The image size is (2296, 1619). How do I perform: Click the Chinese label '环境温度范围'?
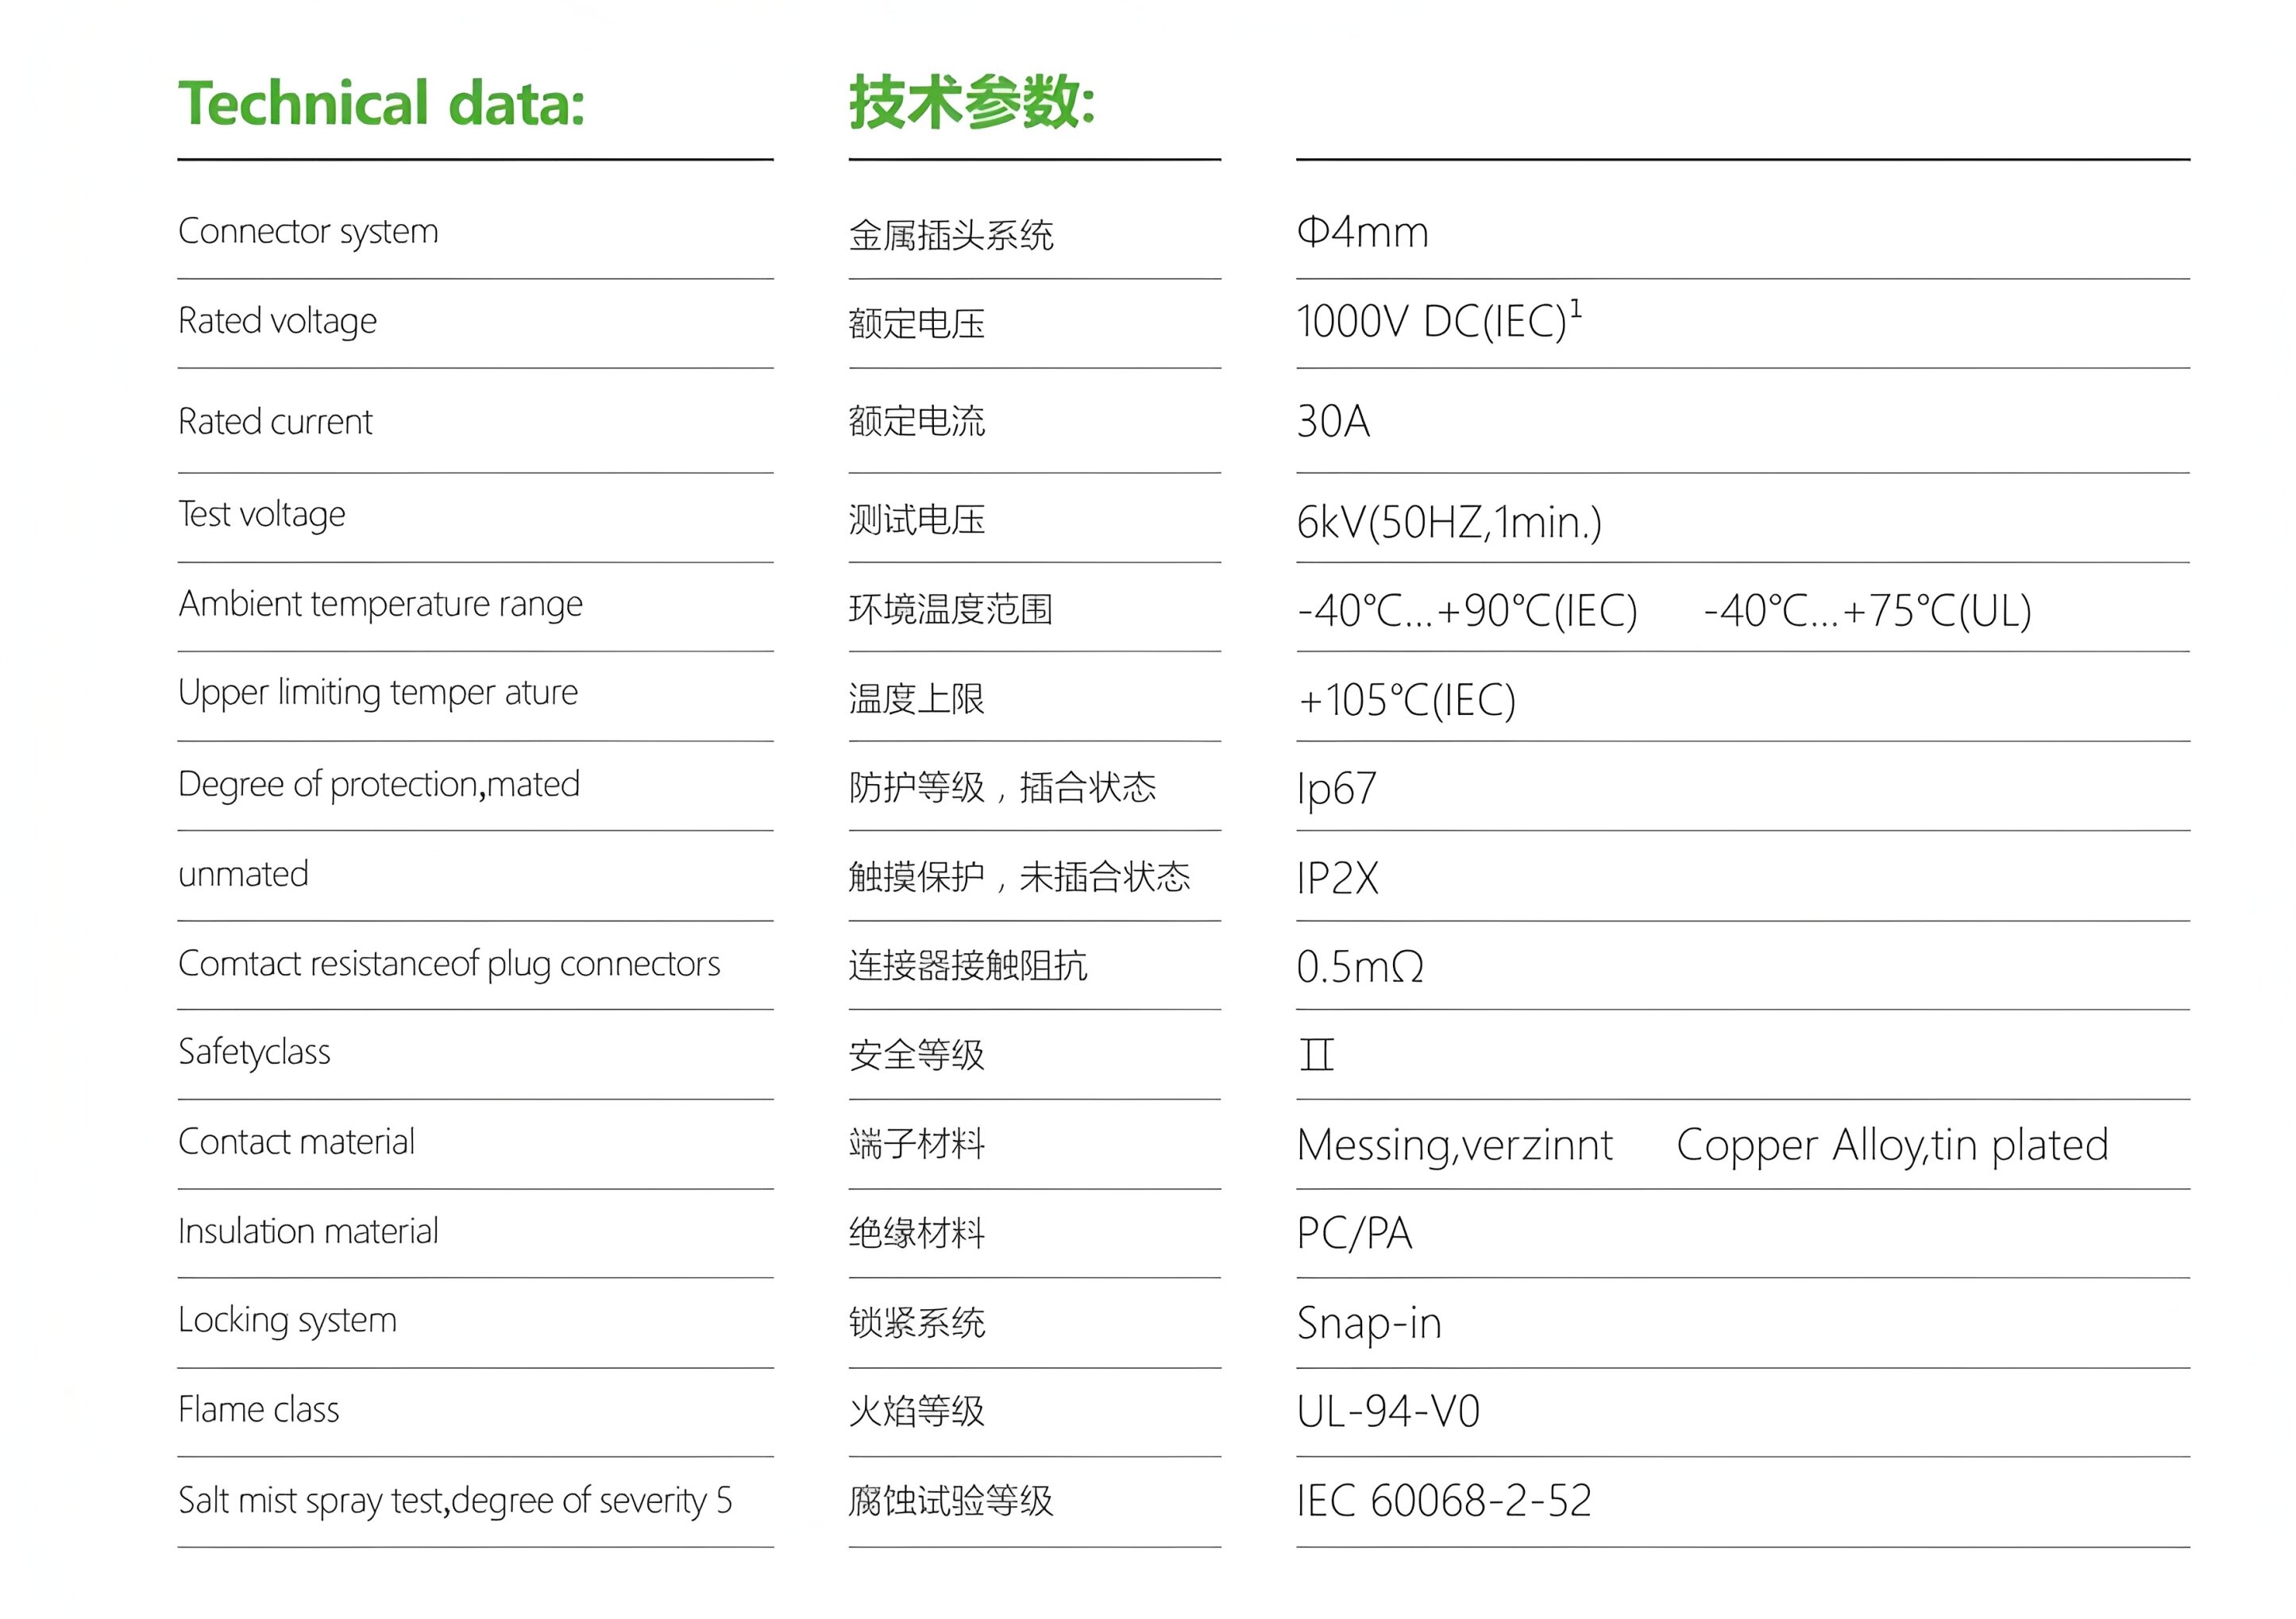coord(951,610)
